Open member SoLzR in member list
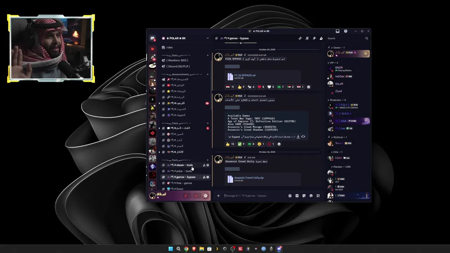450x253 pixels. tap(348, 84)
